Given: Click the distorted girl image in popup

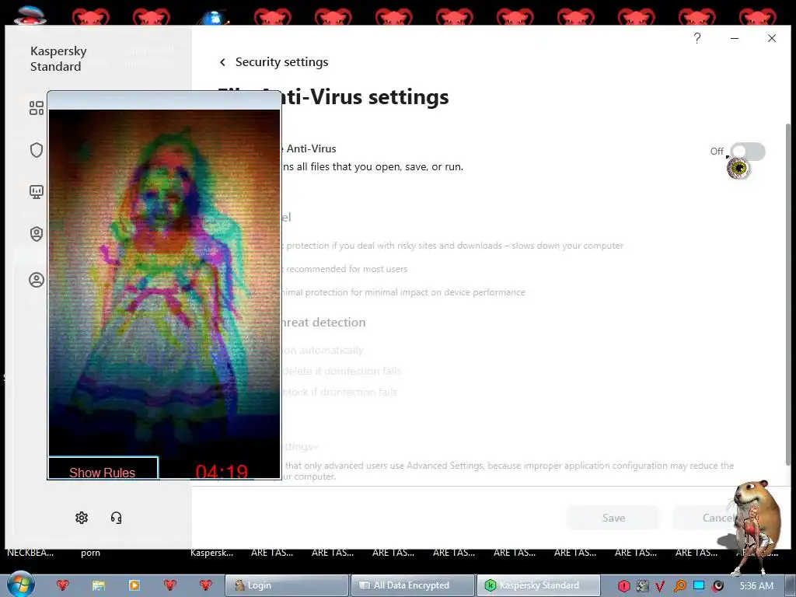Looking at the screenshot, I should 164,281.
